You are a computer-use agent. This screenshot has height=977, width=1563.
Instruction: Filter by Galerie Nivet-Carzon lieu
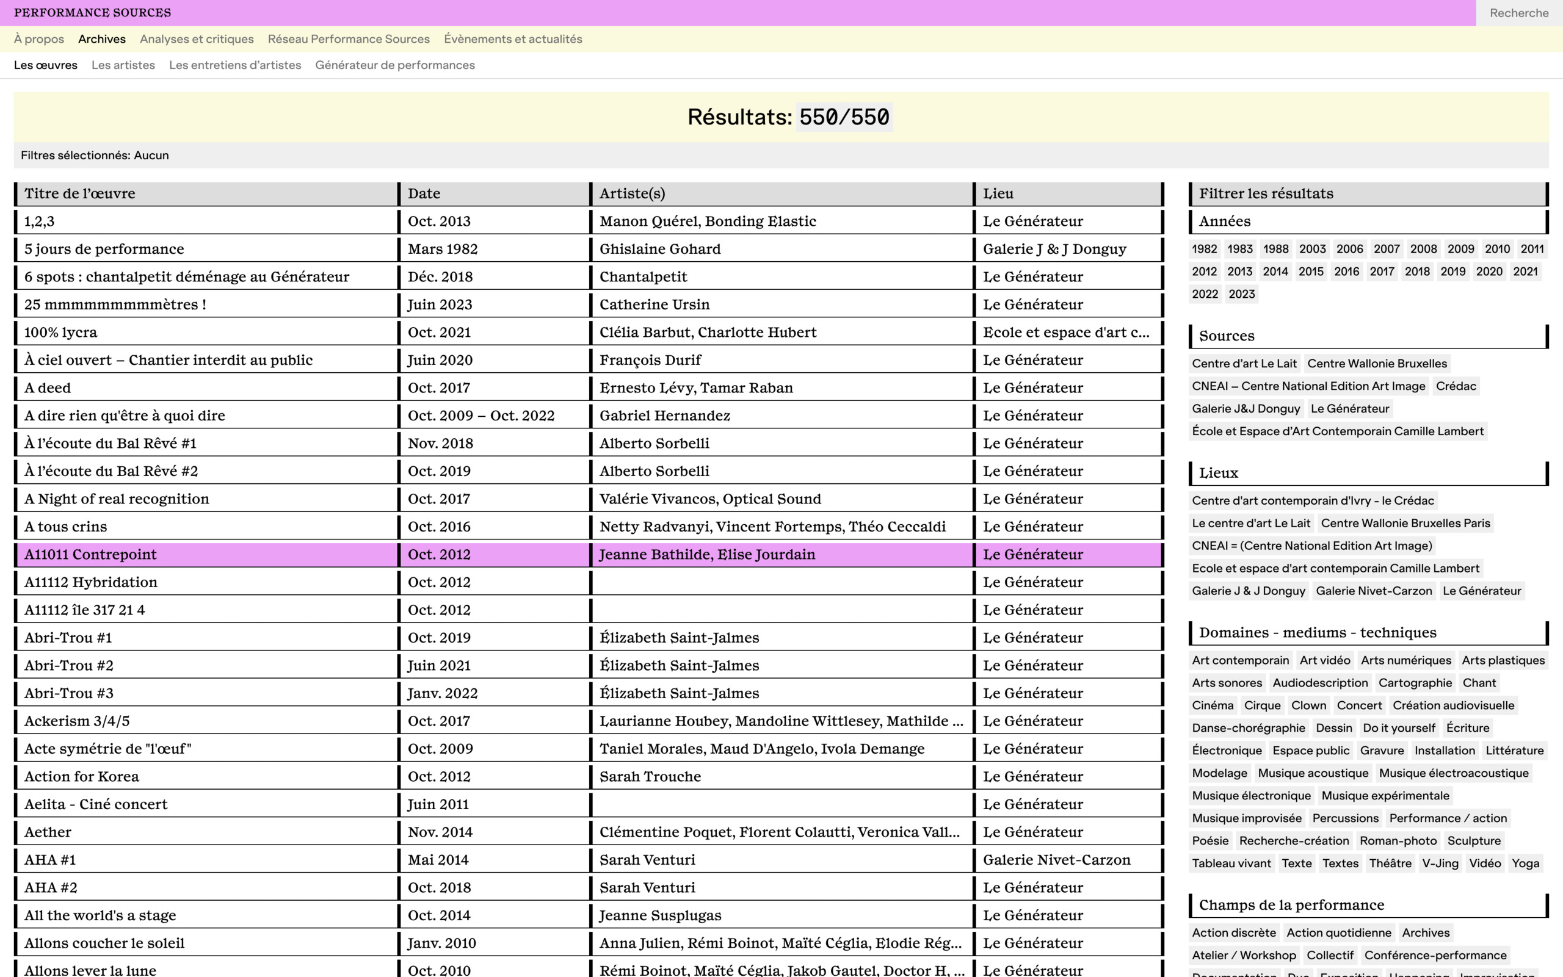pos(1373,591)
